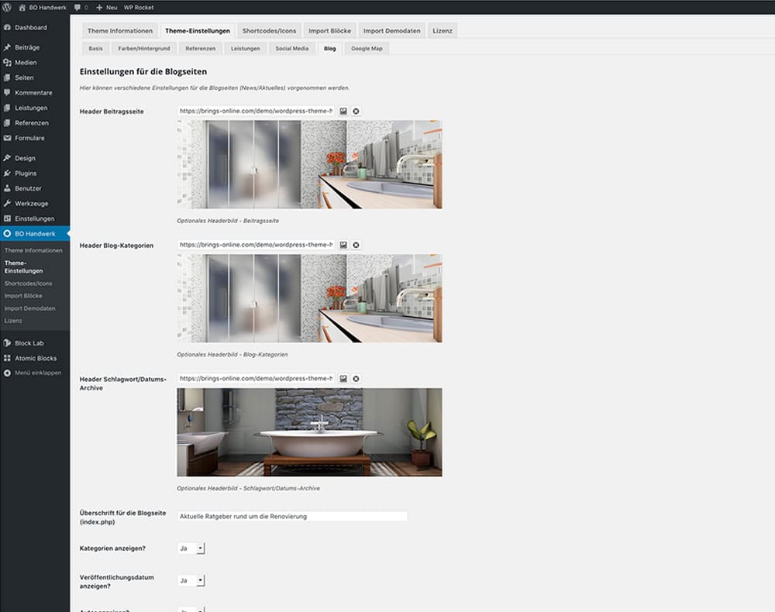Remove the Schlagwort/Datums-Archive header image
Viewport: 775px width, 612px height.
click(x=356, y=379)
